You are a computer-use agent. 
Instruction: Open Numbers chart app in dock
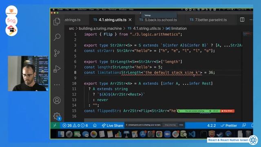pyautogui.click(x=118, y=134)
